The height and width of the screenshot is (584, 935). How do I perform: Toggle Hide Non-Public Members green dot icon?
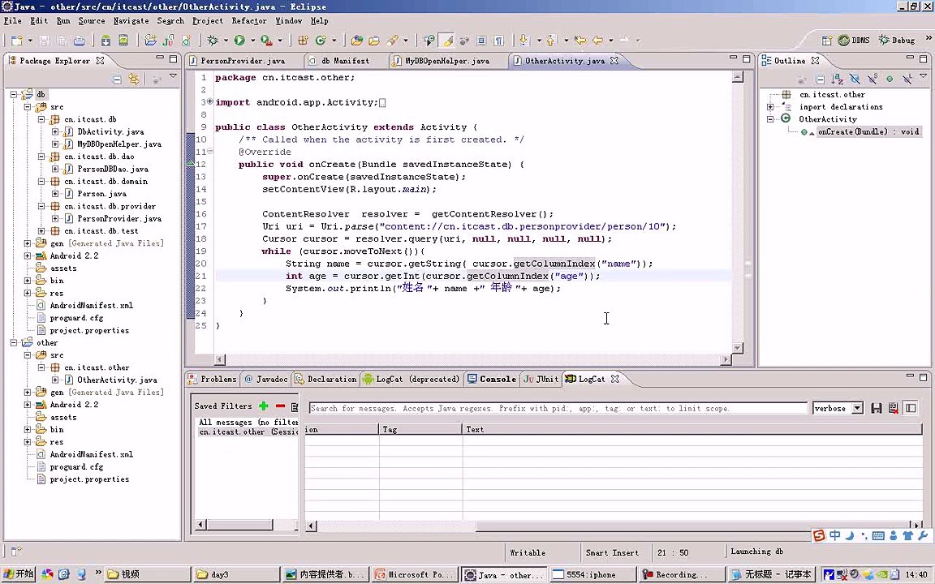[890, 79]
